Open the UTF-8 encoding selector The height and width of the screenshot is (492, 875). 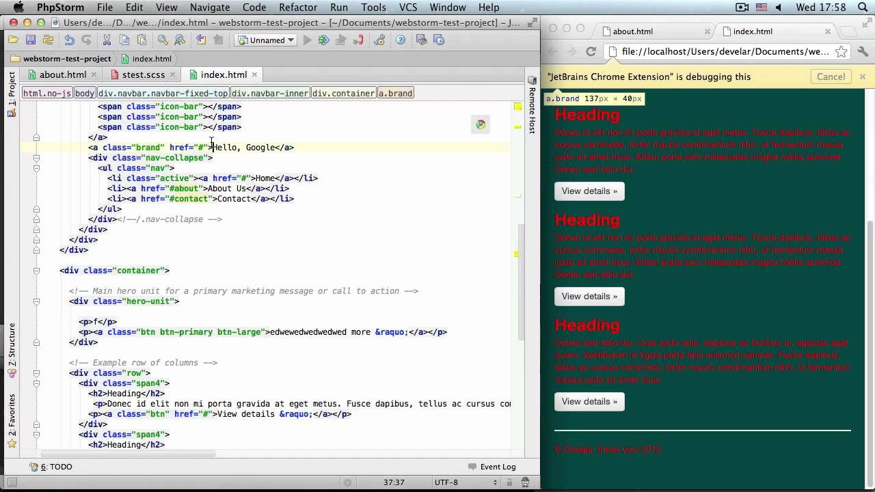click(465, 482)
